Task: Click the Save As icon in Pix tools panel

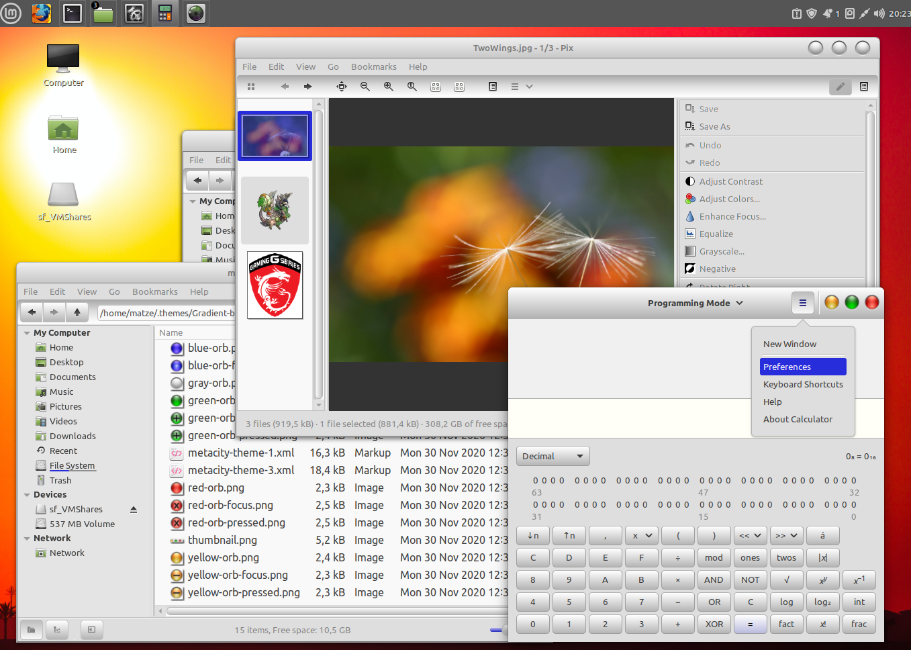Action: tap(689, 126)
